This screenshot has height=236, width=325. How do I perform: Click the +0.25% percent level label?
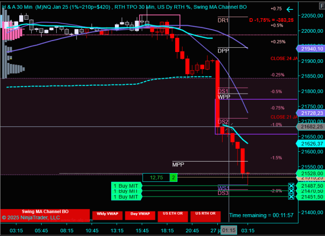278,42
